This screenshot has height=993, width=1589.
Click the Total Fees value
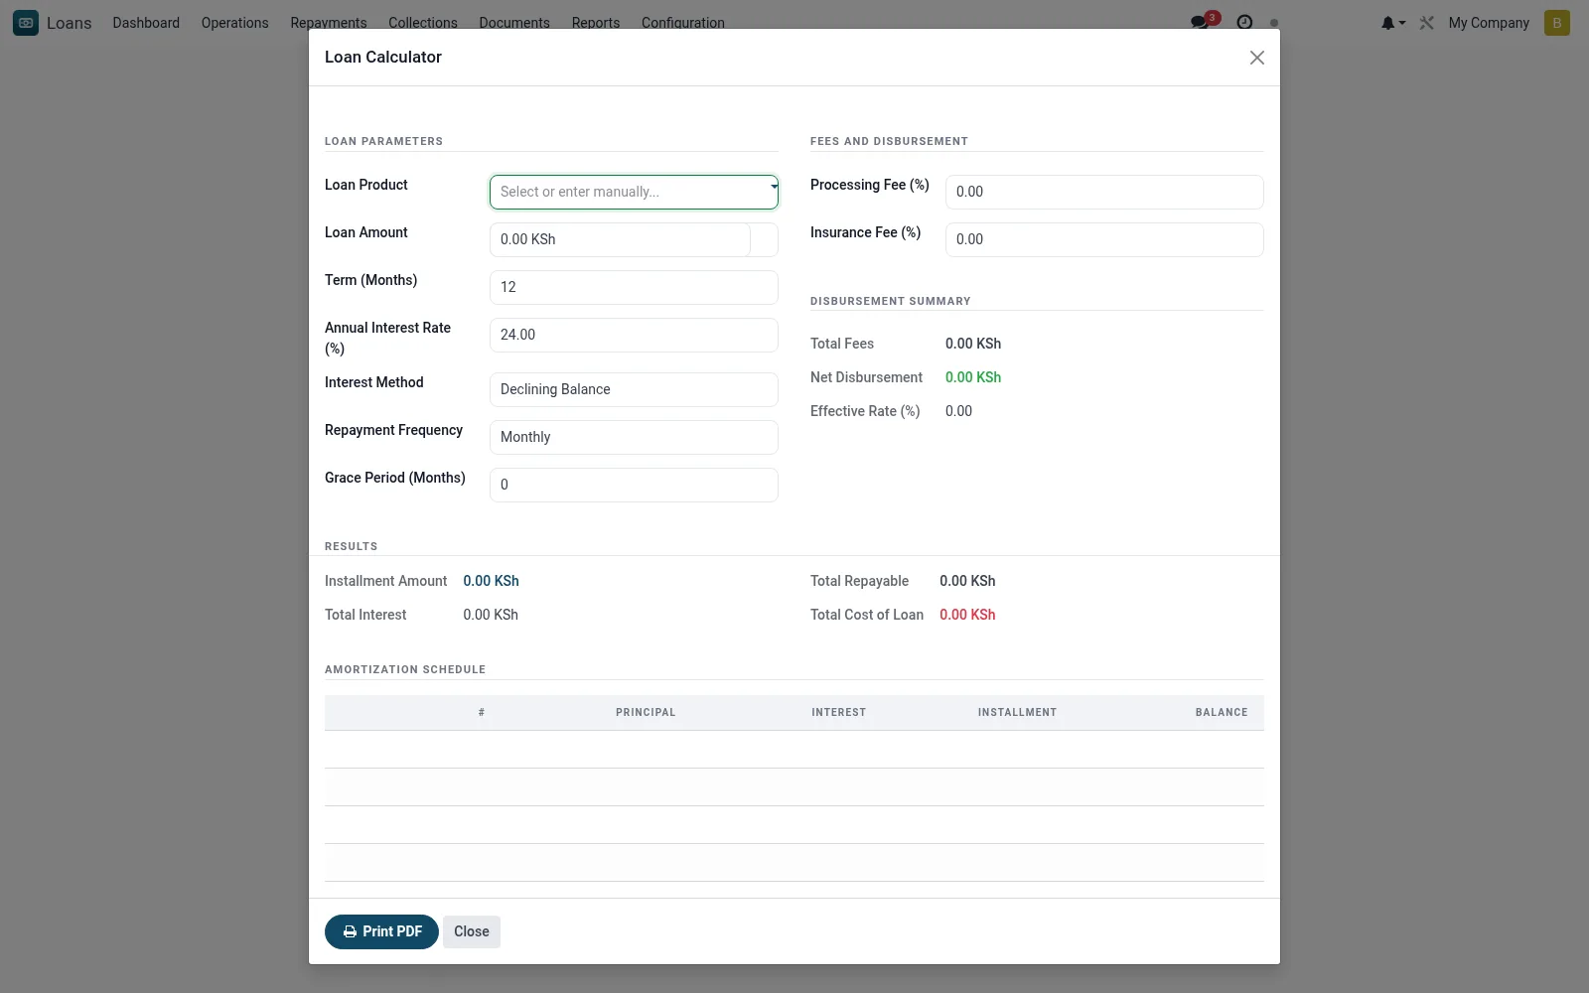[x=973, y=344]
